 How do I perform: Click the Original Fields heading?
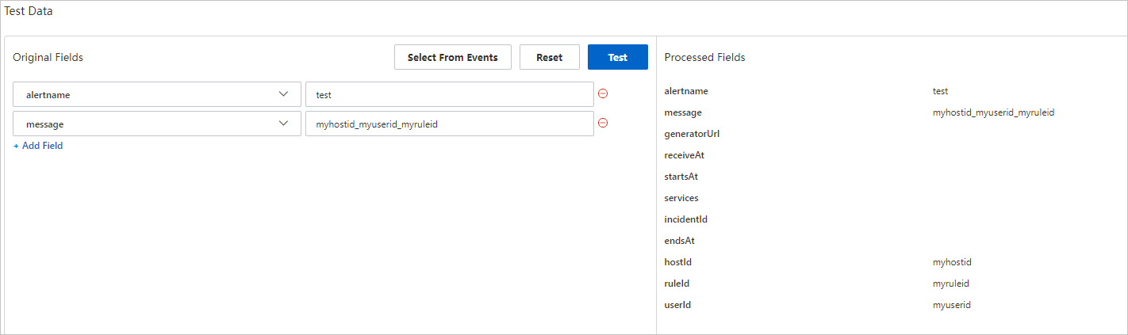coord(48,57)
